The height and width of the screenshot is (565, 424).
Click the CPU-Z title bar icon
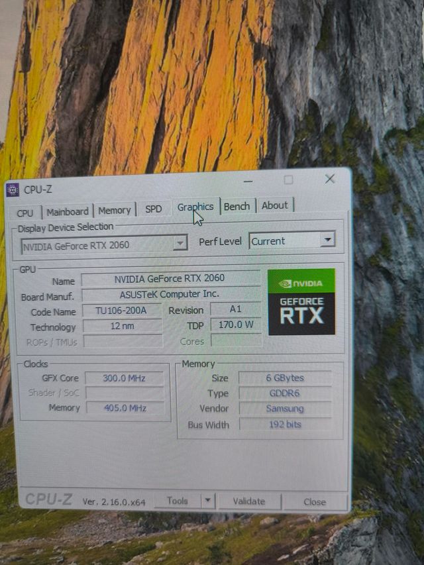(13, 189)
